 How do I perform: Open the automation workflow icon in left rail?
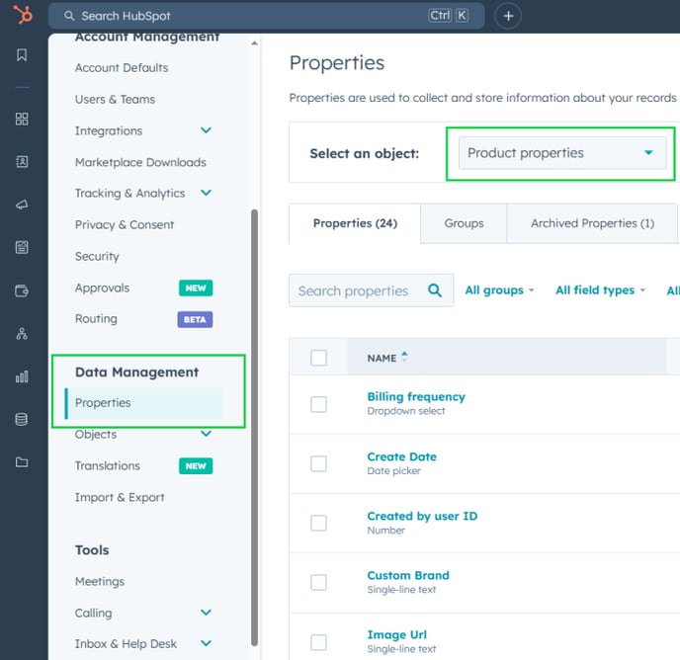pyautogui.click(x=22, y=334)
